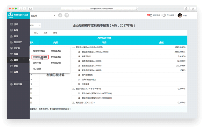Select 所得税汇算清缴 from tax submenu
Screen dimensions: 204x129
tap(40, 57)
